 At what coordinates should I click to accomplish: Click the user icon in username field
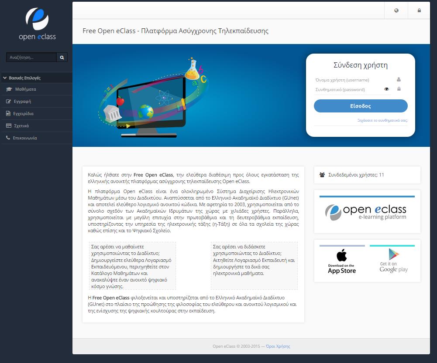[399, 80]
